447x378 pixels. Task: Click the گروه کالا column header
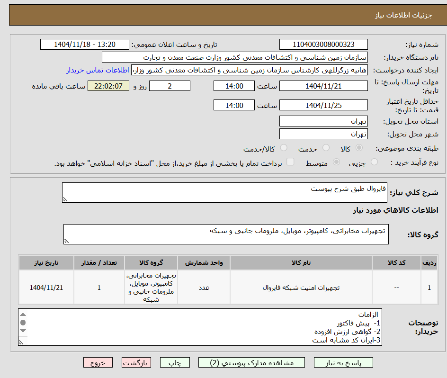tap(151, 263)
